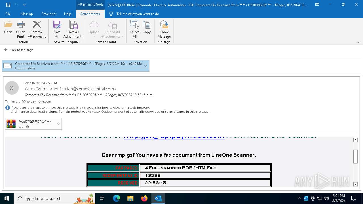Click 22:53:15 received time cell
This screenshot has height=204, width=363.
(x=205, y=183)
